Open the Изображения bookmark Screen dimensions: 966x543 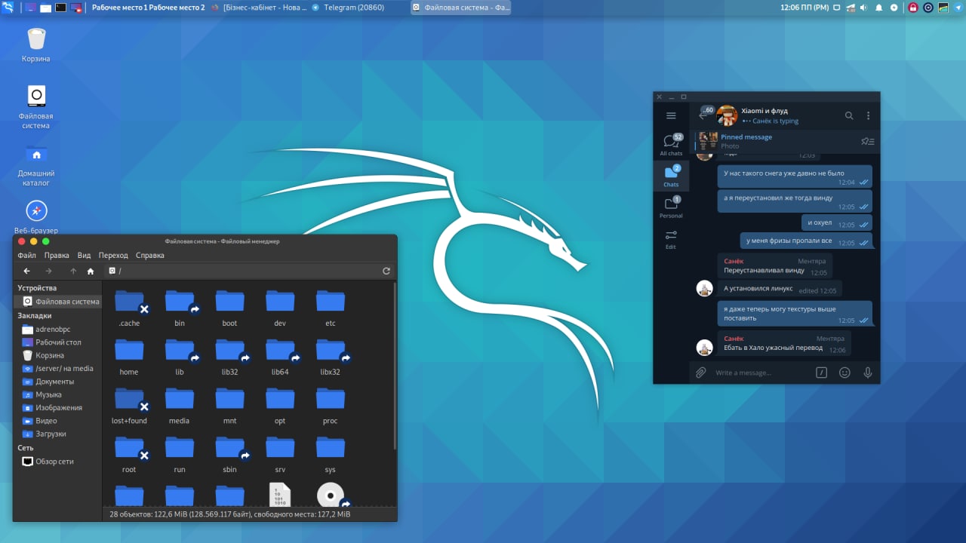(x=58, y=408)
